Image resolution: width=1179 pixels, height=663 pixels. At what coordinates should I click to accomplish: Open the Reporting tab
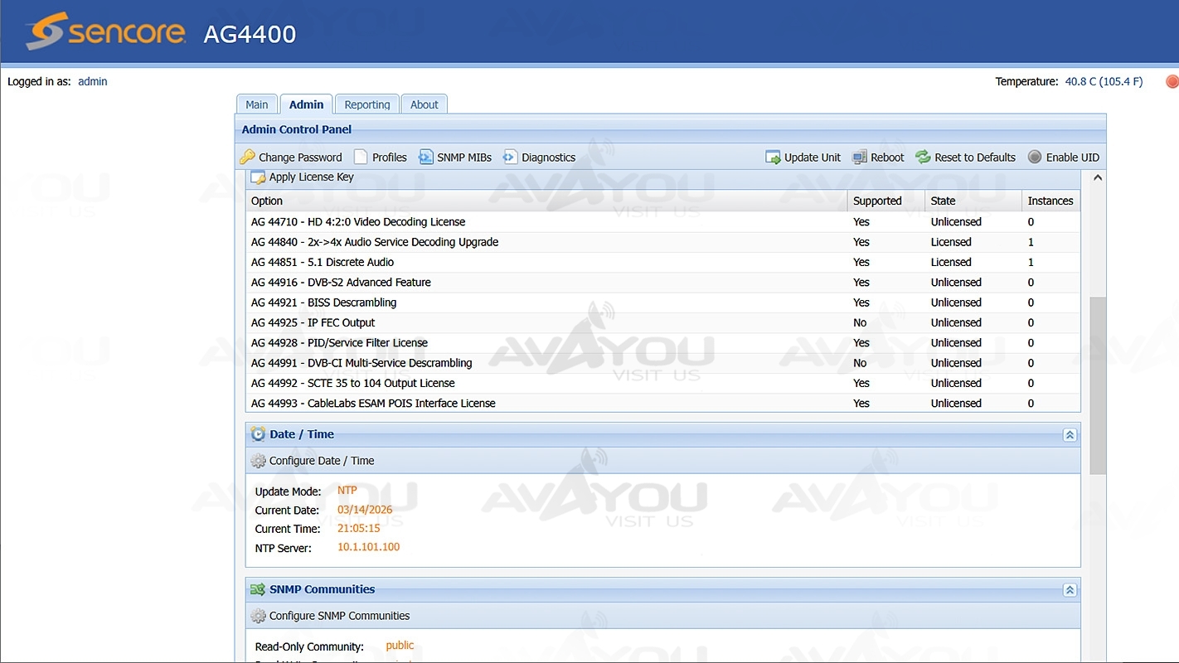tap(367, 104)
